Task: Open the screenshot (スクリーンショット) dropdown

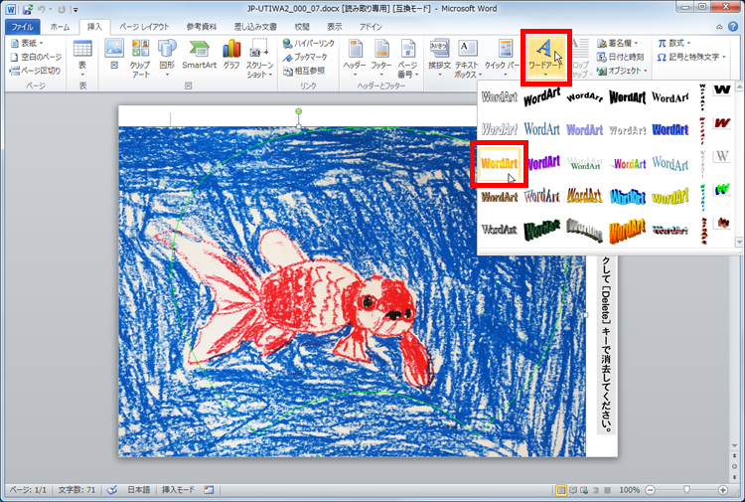Action: point(259,58)
